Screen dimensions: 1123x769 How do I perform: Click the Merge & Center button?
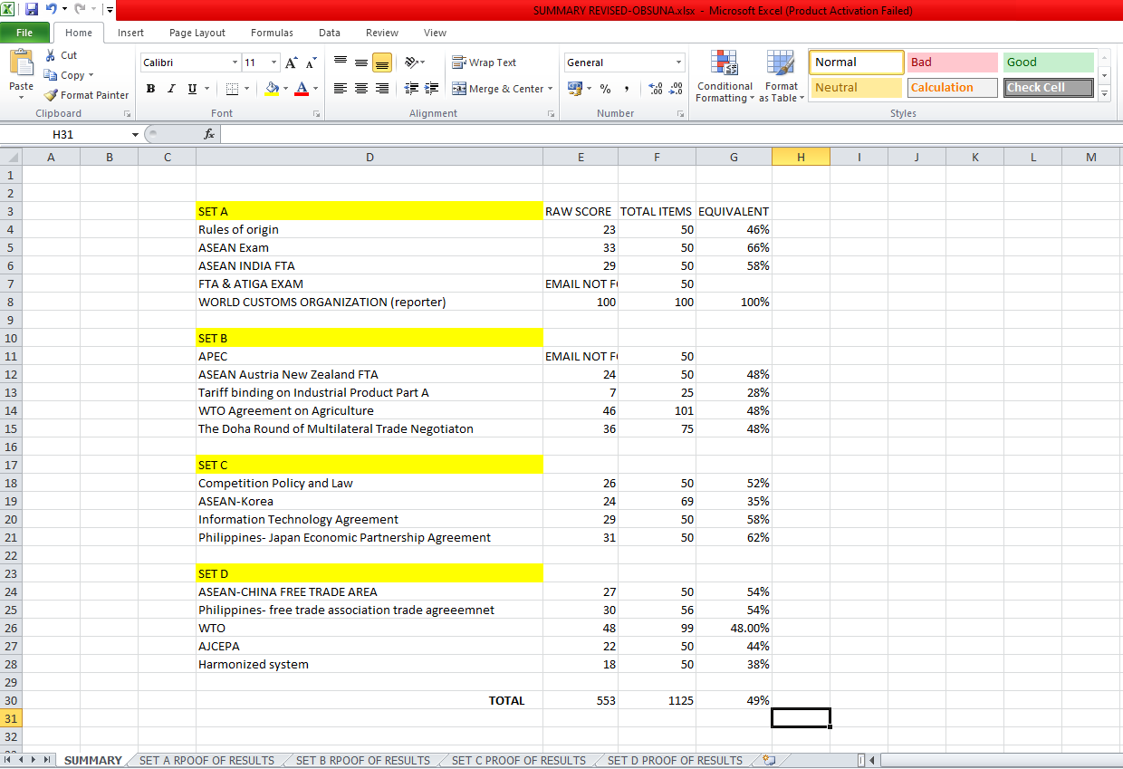tap(497, 89)
